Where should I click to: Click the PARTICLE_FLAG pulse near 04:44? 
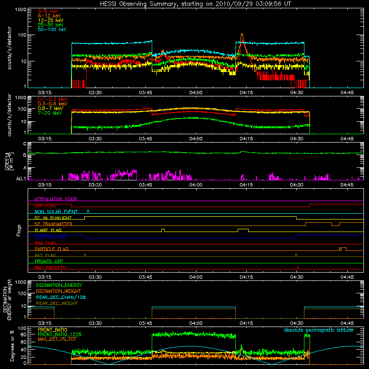pos(343,249)
